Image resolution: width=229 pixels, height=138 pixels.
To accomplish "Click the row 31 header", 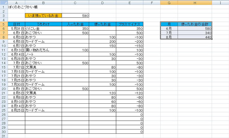I will point(4,136).
